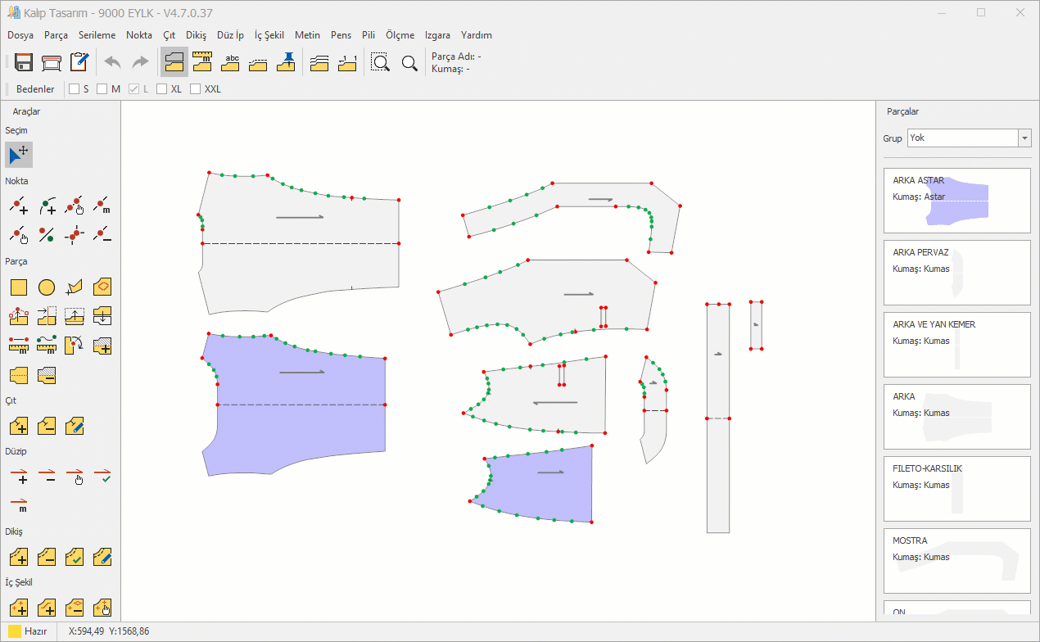Tick the XL size checkbox
Screen dimensions: 1040x642
[x=162, y=89]
